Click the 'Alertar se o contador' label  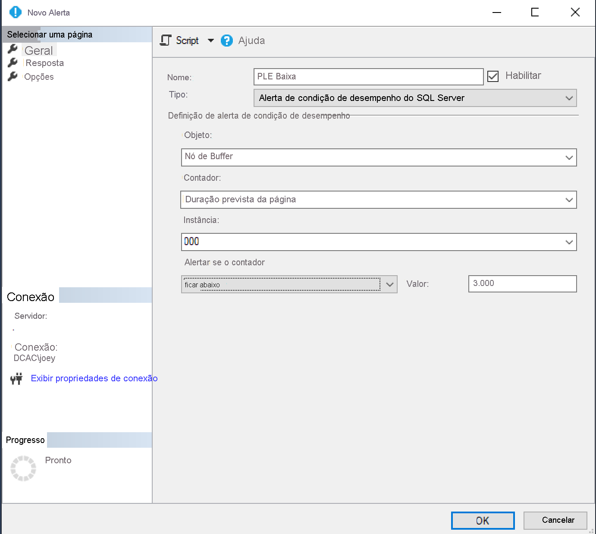(225, 262)
